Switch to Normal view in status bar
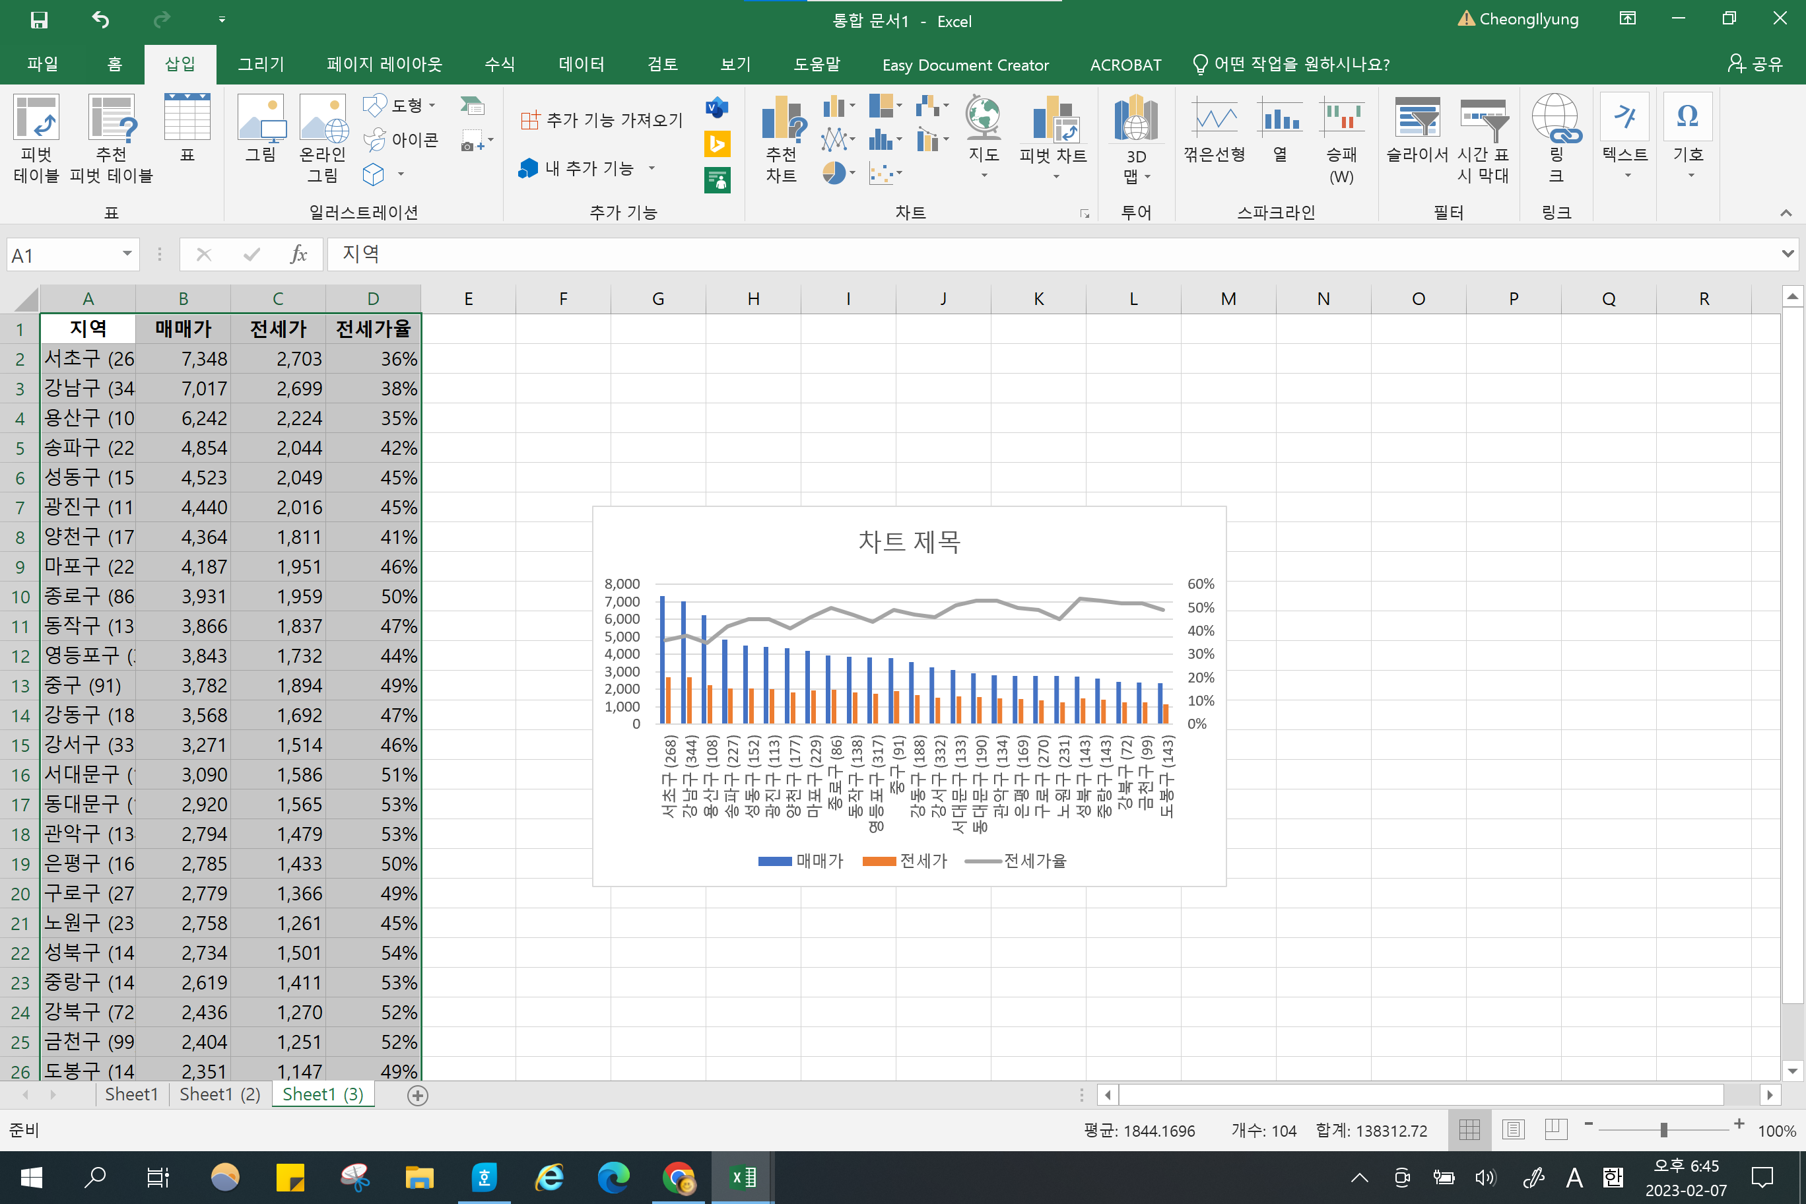1806x1204 pixels. (1469, 1129)
